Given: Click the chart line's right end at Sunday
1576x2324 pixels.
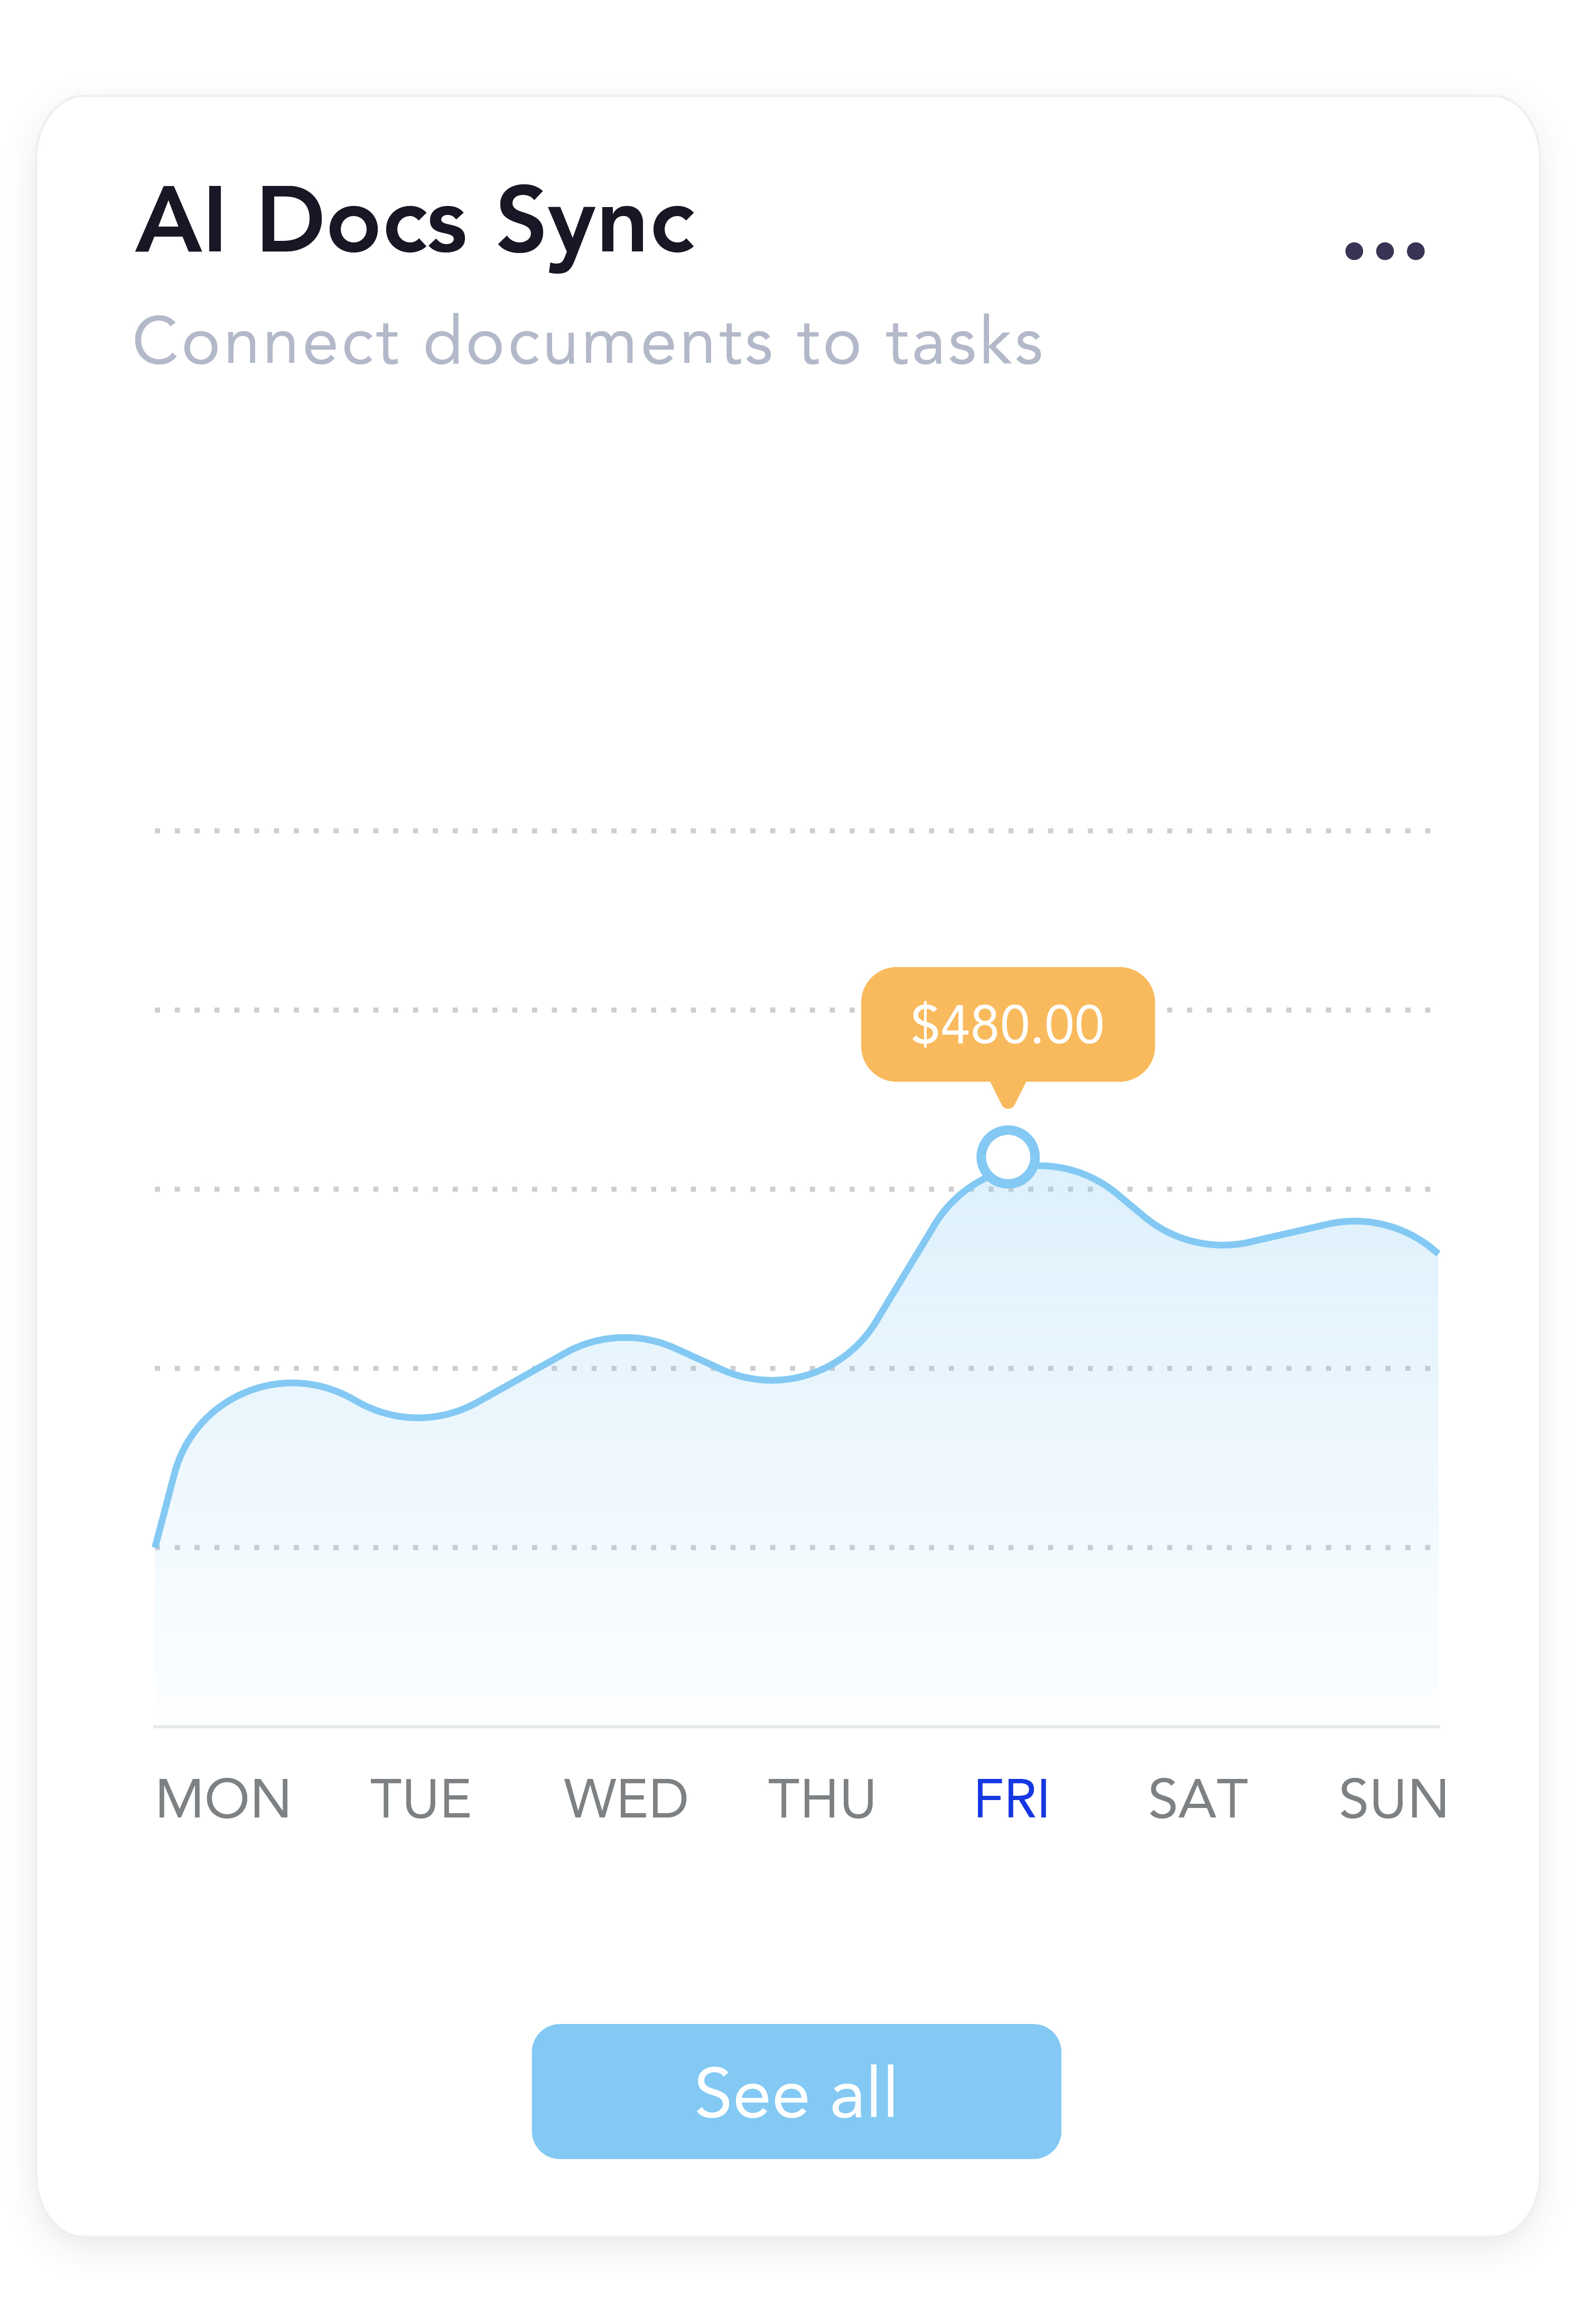Looking at the screenshot, I should pyautogui.click(x=1435, y=1250).
